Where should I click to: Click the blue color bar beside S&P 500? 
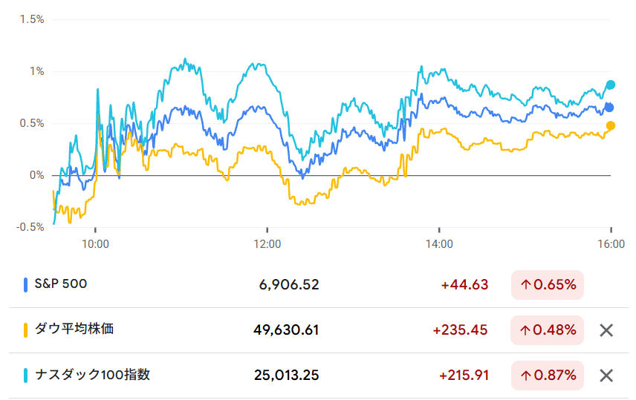pos(26,284)
